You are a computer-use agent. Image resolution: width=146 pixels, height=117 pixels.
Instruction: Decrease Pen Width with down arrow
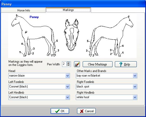[68, 65]
